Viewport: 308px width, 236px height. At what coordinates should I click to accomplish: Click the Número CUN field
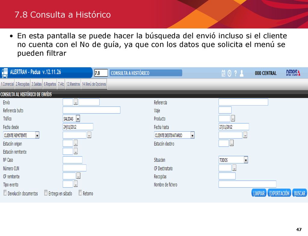(74, 168)
